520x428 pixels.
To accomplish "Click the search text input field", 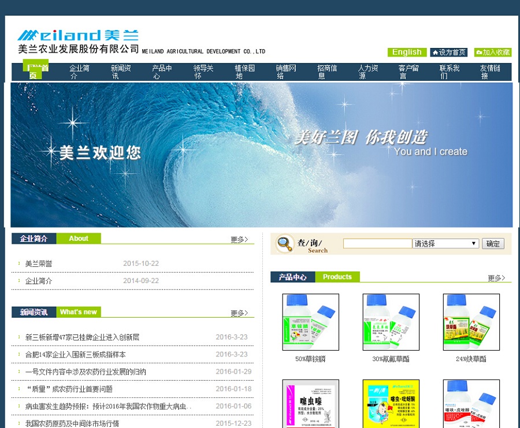I will 378,244.
